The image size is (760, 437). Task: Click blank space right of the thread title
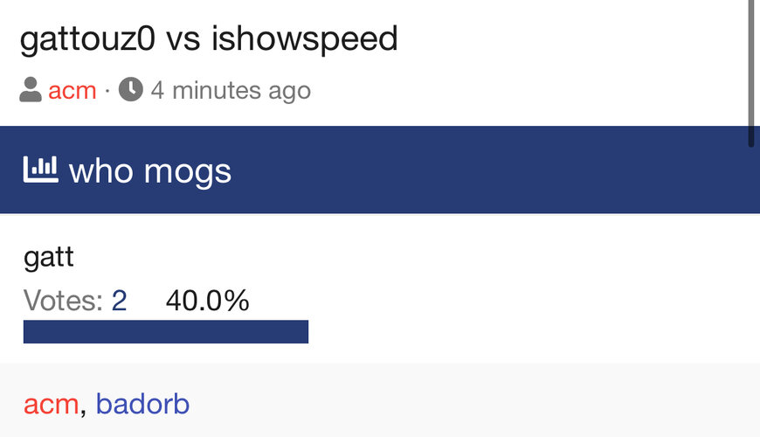point(568,38)
